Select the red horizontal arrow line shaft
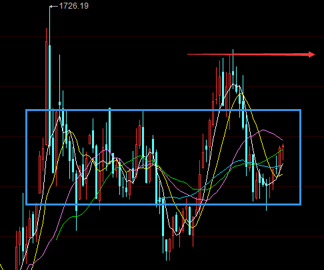The height and width of the screenshot is (270, 324). pyautogui.click(x=248, y=55)
